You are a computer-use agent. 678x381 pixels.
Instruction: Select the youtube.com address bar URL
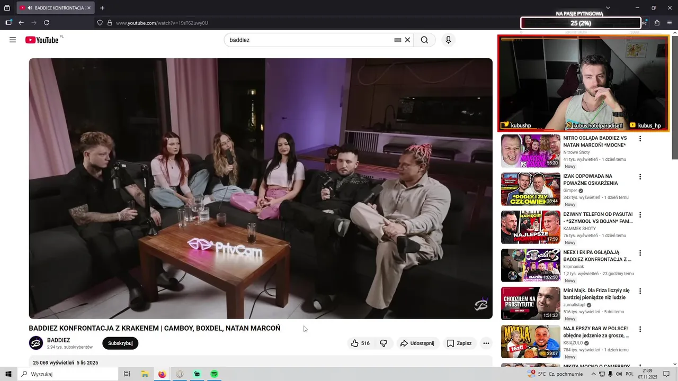click(x=162, y=23)
